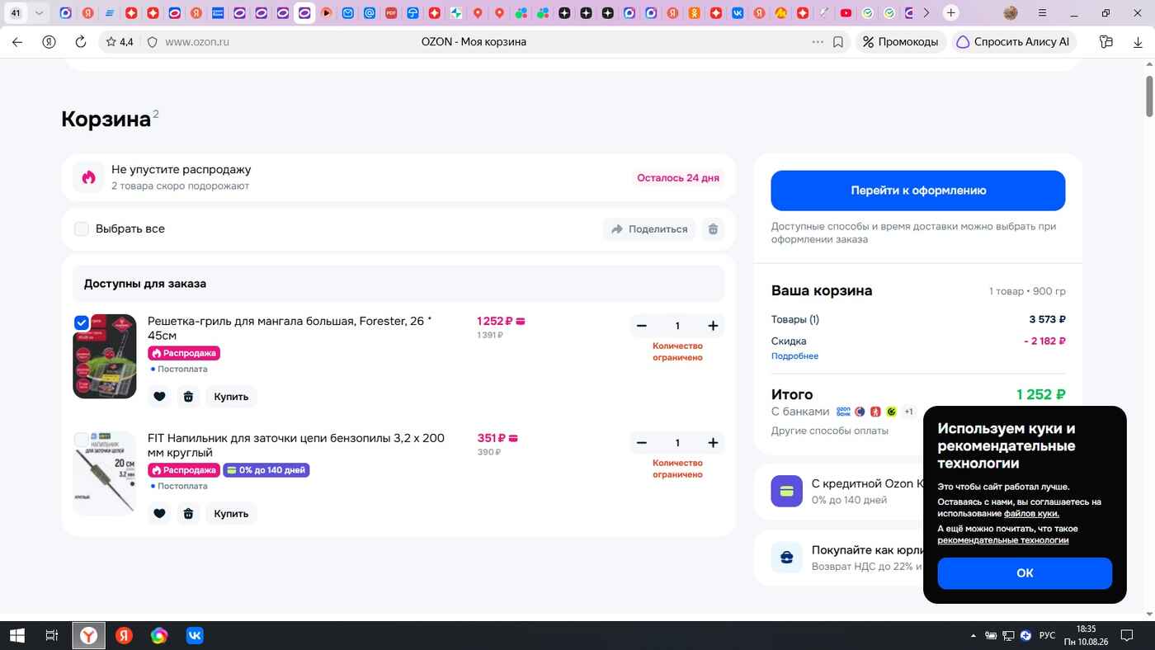Open a new browser tab

951,13
